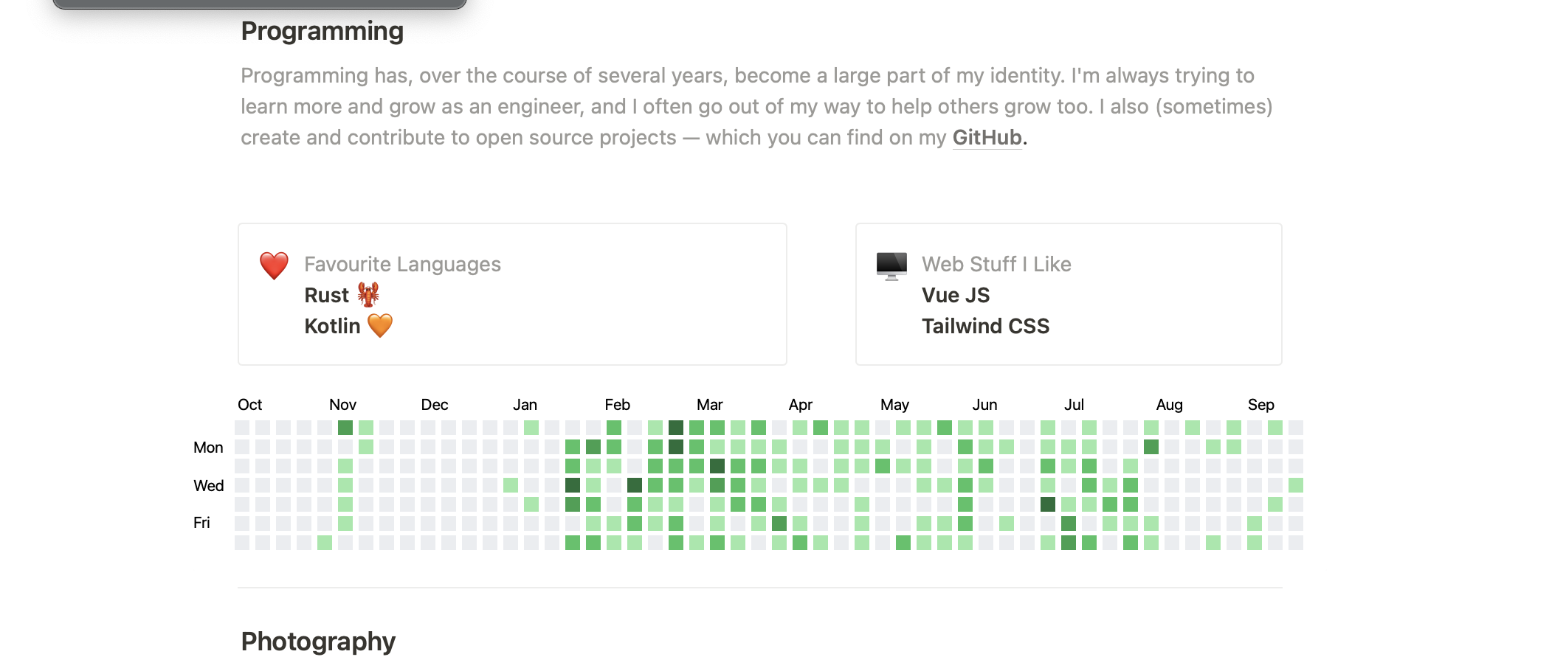The width and height of the screenshot is (1566, 671).
Task: Click the Web Stuff I Like heading
Action: [996, 264]
